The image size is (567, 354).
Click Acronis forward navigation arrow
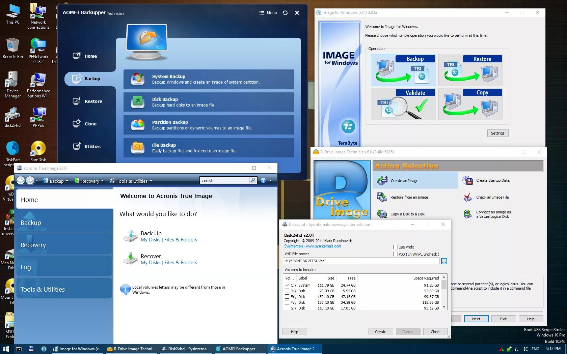click(x=30, y=181)
